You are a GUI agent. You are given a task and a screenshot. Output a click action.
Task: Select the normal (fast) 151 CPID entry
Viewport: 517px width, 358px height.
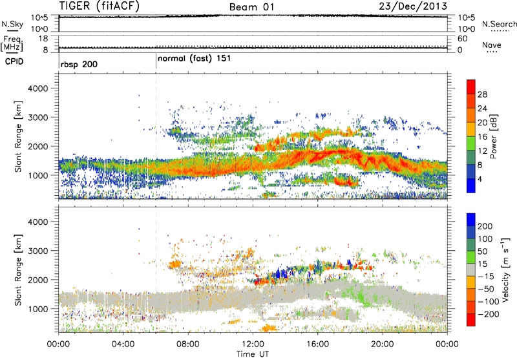195,59
